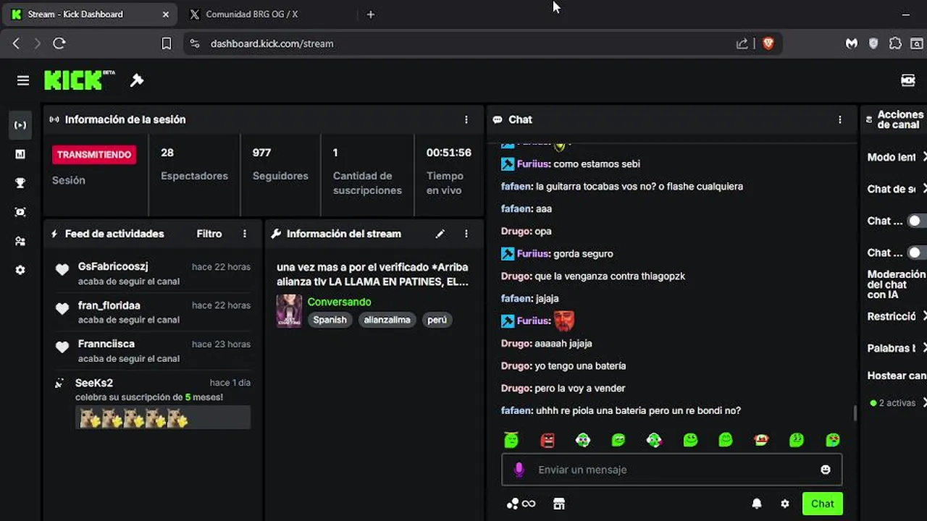Click the chat scrollbar thumb
Image resolution: width=927 pixels, height=521 pixels.
tap(855, 413)
